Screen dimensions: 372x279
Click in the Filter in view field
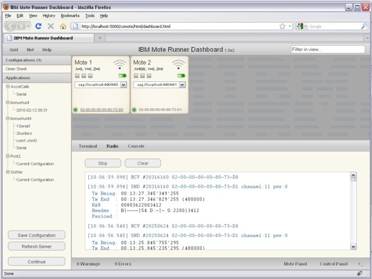(328, 49)
